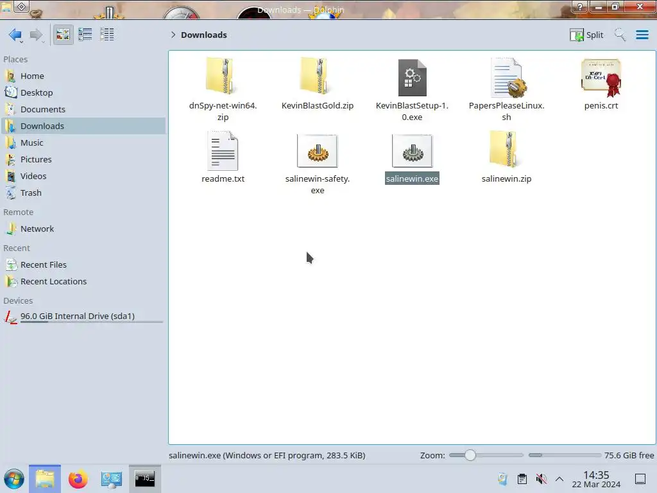Select the salinewin.exe gear icon
Screen dimensions: 657x493
[413, 151]
